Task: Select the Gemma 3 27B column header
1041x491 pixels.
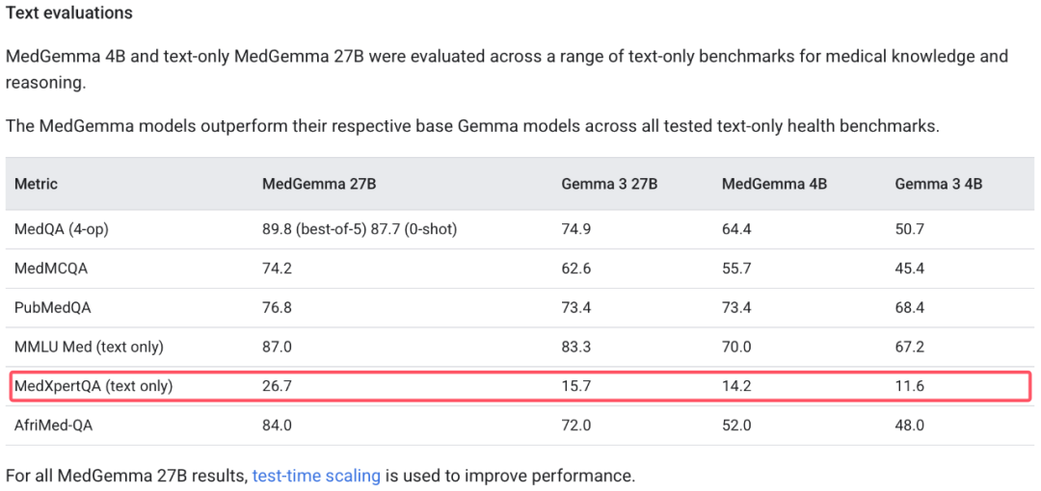Action: [609, 184]
